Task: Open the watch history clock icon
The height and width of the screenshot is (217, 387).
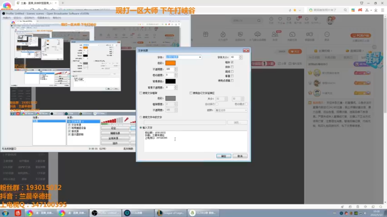Action: [271, 19]
